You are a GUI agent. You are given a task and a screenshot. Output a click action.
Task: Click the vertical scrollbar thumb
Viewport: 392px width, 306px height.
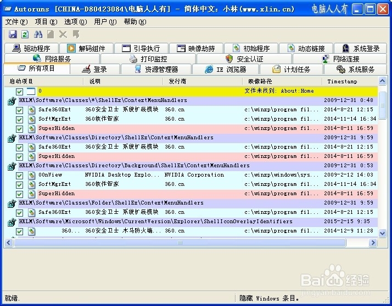point(382,105)
